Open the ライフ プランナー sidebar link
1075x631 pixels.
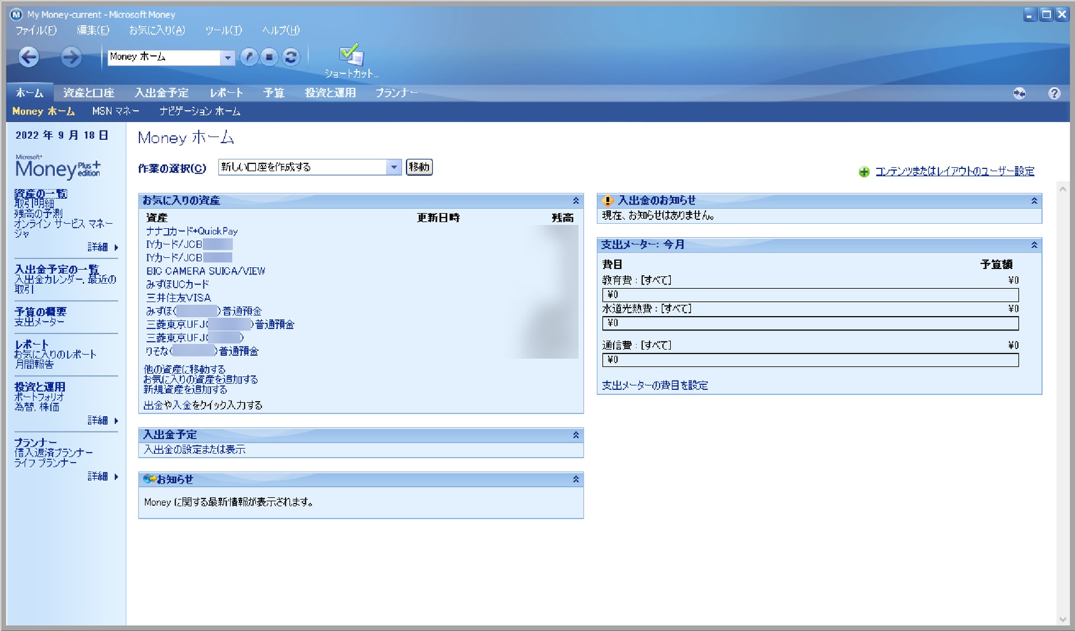pos(45,463)
